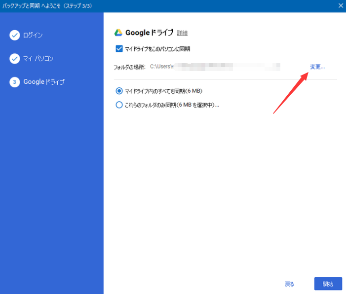Click the 開始 start button
The image size is (346, 294).
pos(328,284)
